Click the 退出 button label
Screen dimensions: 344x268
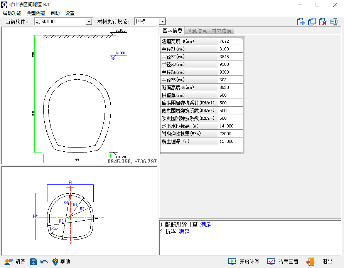tap(327, 261)
